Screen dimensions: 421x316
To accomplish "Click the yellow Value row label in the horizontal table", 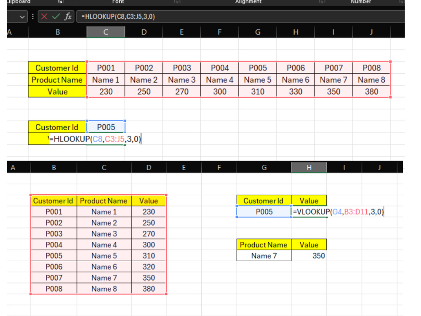I will click(x=57, y=91).
